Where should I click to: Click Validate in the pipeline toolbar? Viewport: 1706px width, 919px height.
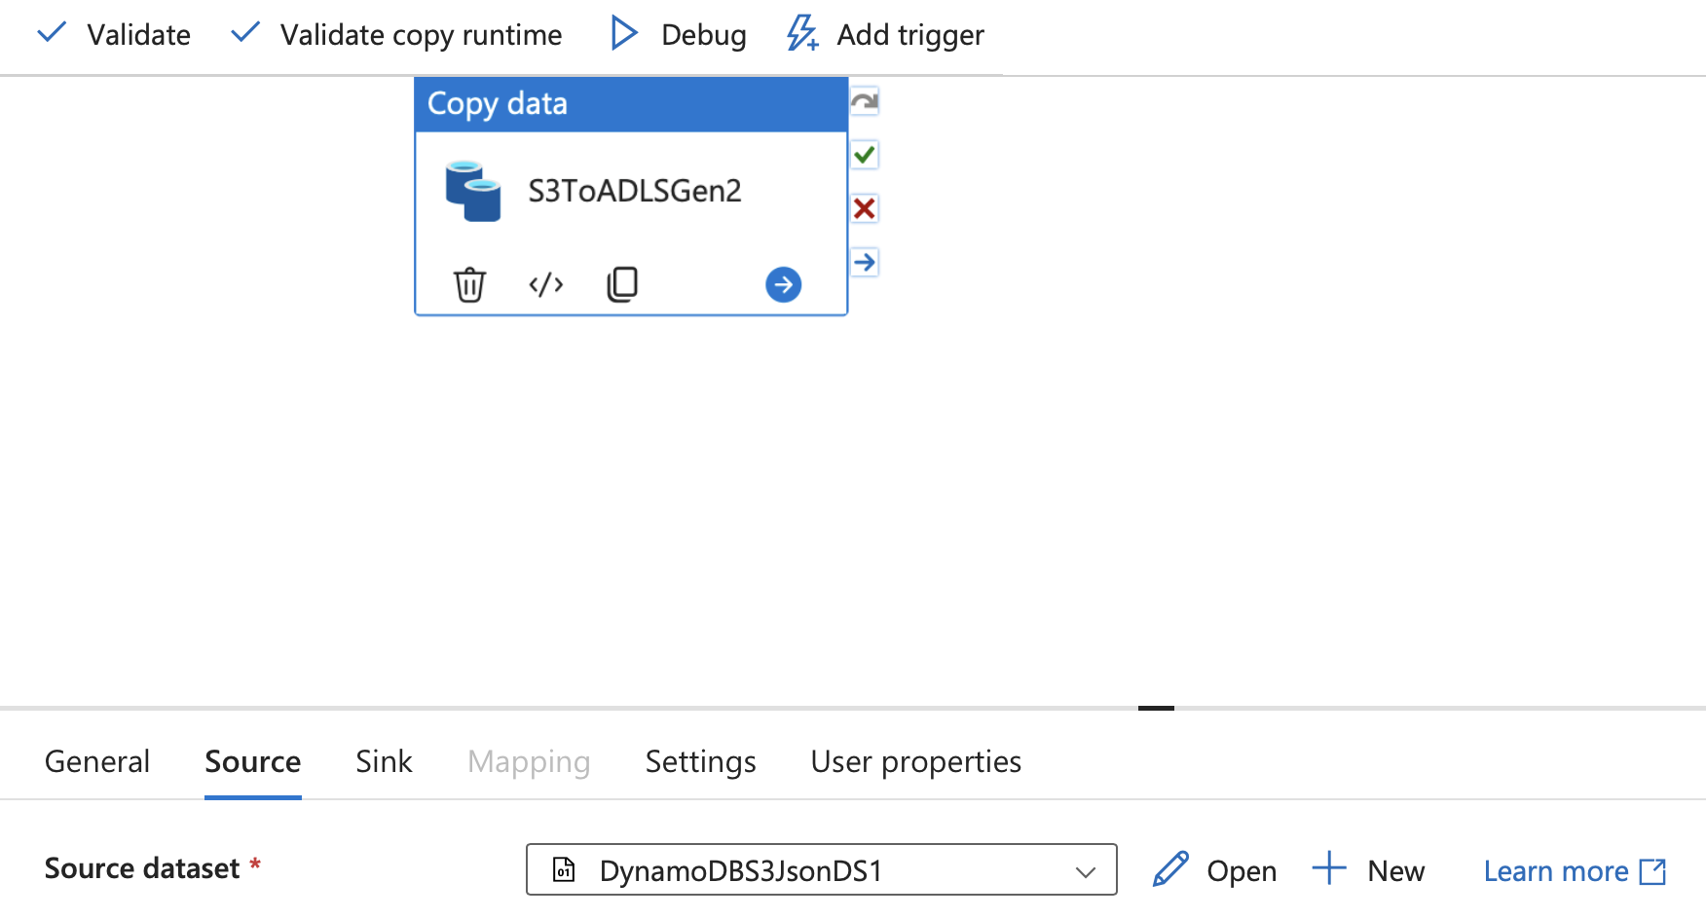click(x=114, y=35)
